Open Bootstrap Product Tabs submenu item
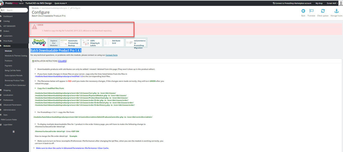 pos(14,81)
